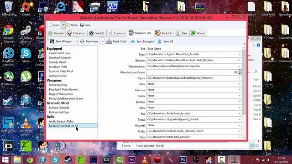Click the Manufacturer Grade input field
This screenshot has width=292, height=164.
pyautogui.click(x=192, y=72)
